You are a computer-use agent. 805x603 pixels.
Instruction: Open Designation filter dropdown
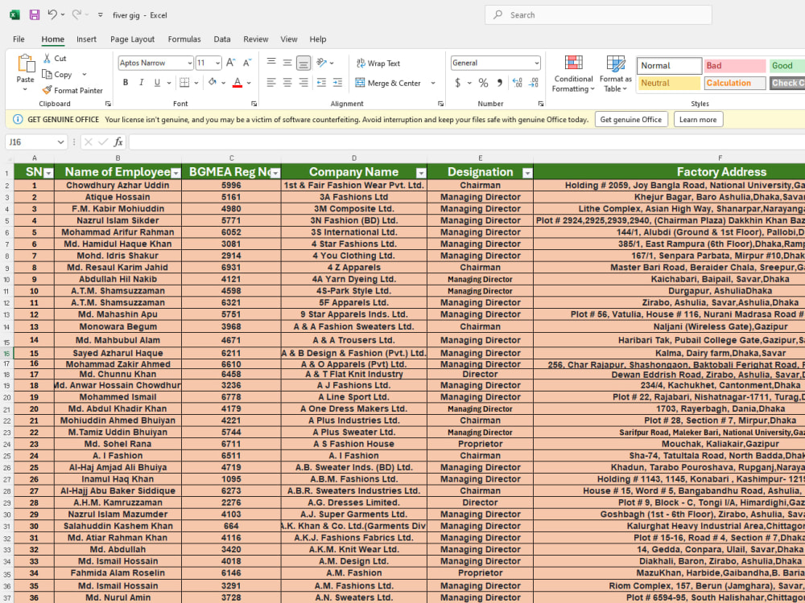point(527,174)
